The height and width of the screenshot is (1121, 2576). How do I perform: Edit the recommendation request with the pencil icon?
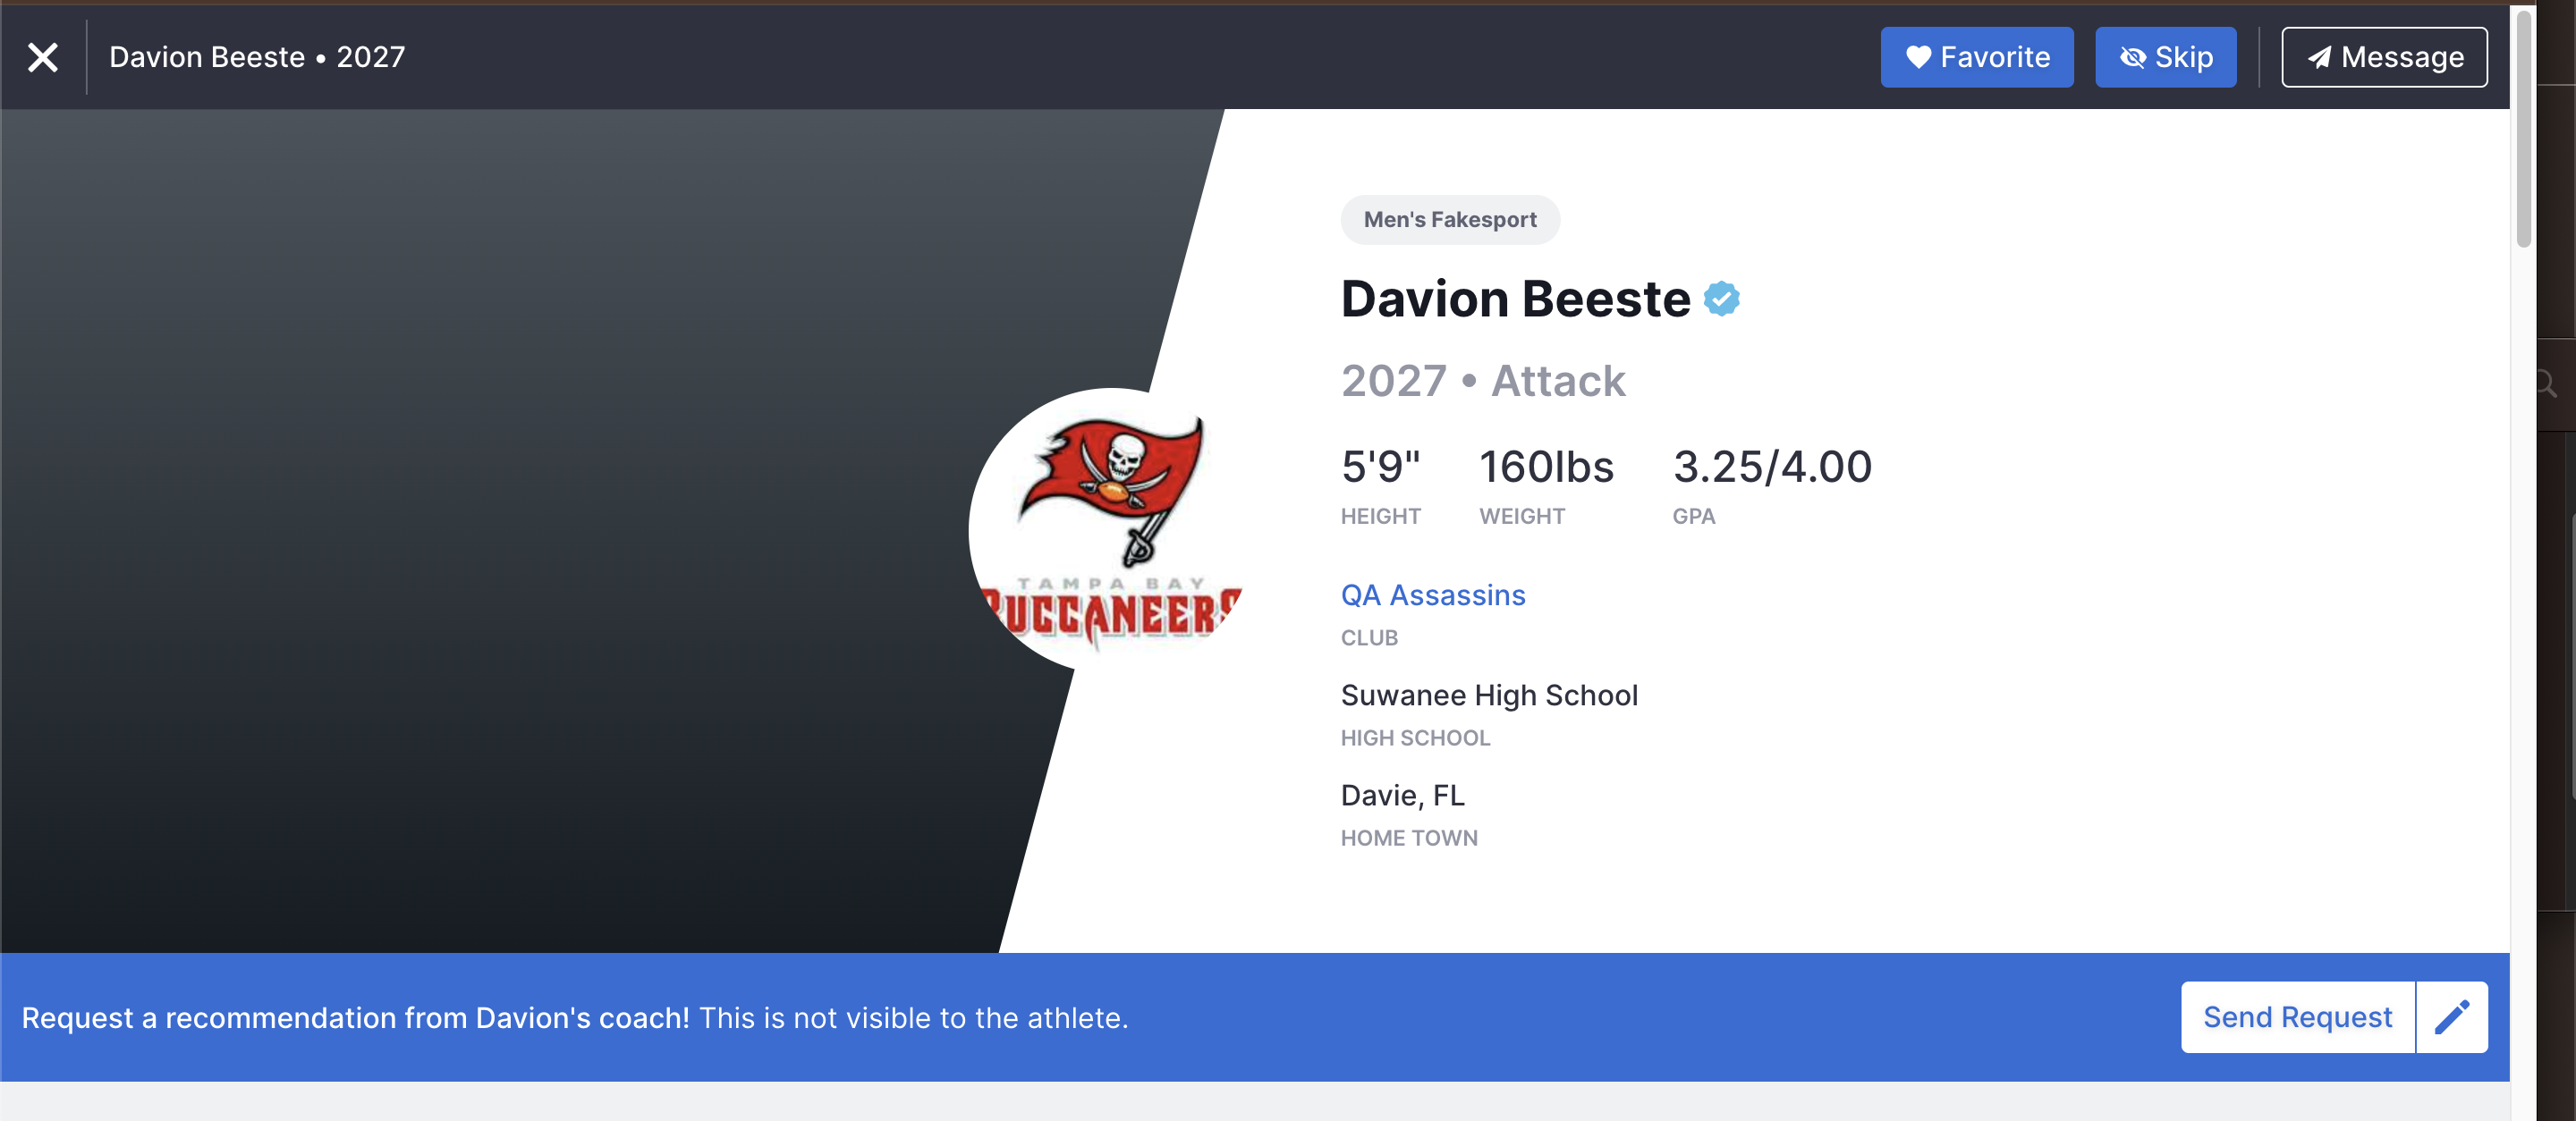[2451, 1017]
